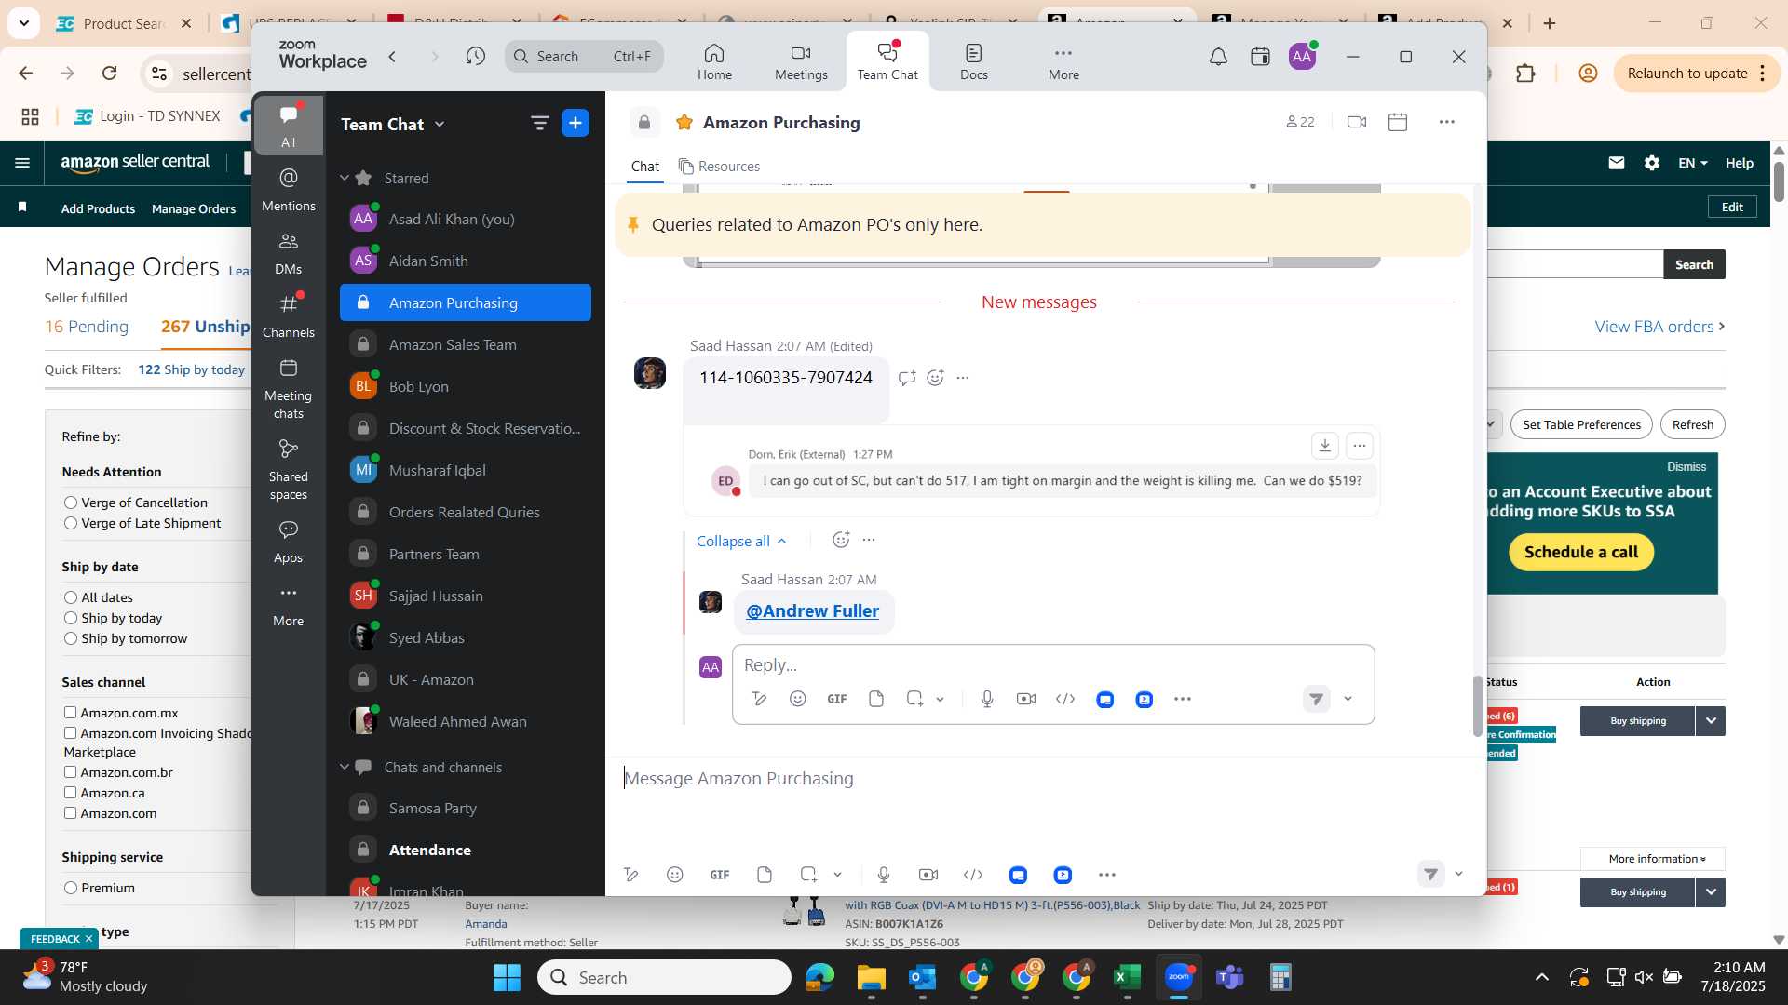Switch to the Zoom Home tab

pyautogui.click(x=714, y=61)
